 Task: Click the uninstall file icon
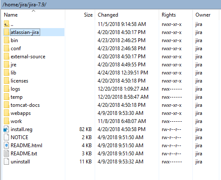tap(6, 162)
